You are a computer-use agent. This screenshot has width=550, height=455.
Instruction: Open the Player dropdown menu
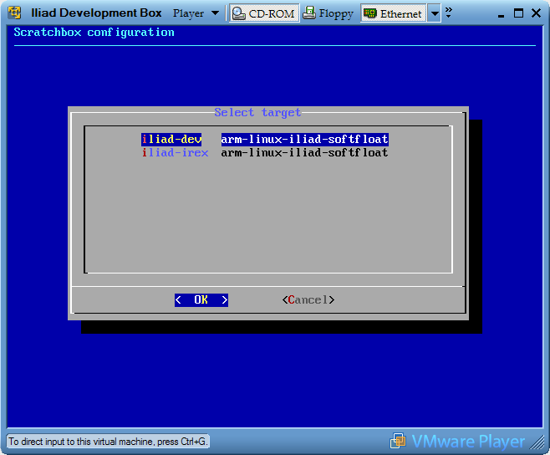[196, 13]
